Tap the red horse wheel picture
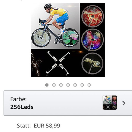The image size is (132, 132). pos(93,16)
